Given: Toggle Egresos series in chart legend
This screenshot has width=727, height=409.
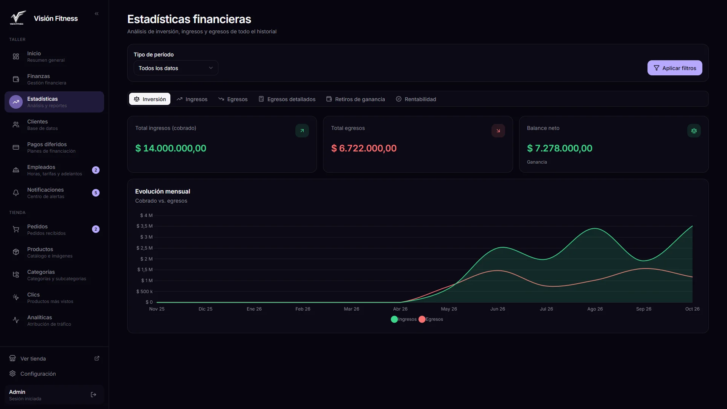Looking at the screenshot, I should click(431, 319).
